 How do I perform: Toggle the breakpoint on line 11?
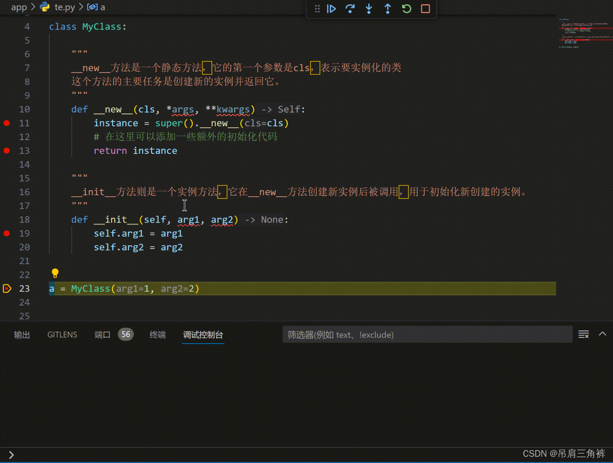[x=7, y=123]
